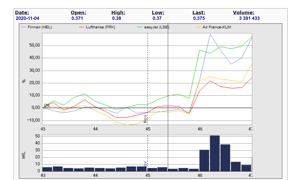Screen dimensions: 298x180
Task: Click the Last column header
Action: click(x=199, y=13)
